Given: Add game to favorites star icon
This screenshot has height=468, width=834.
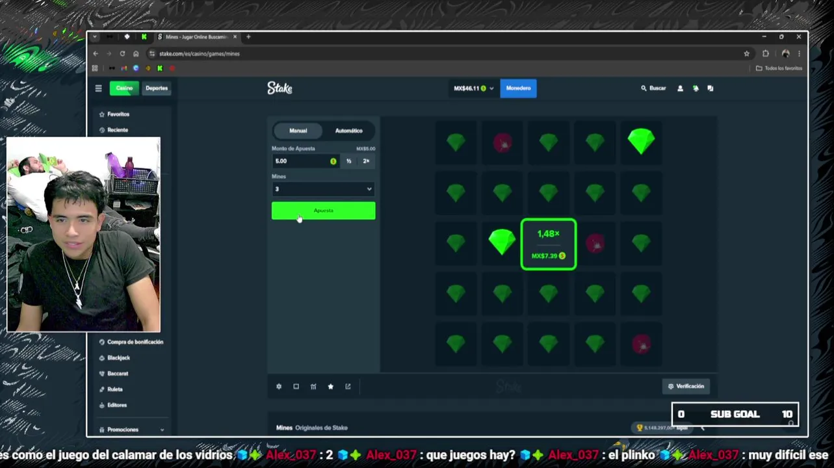Looking at the screenshot, I should [x=330, y=386].
